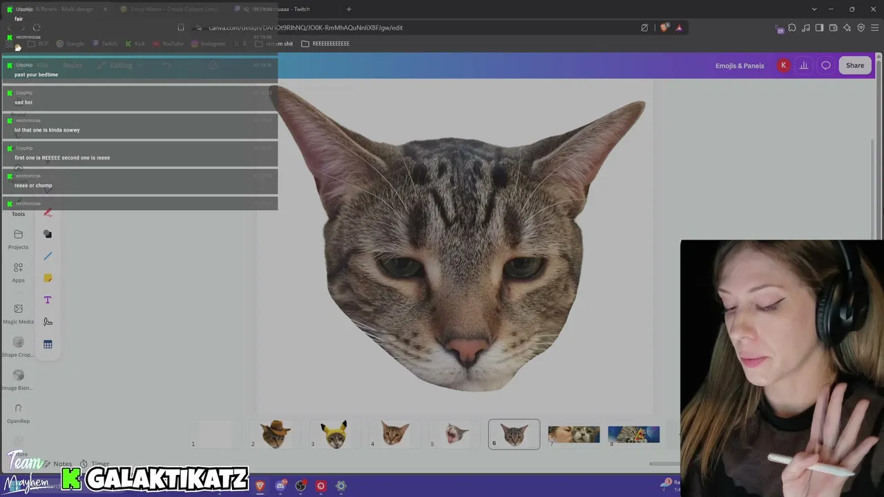Open Brave VPN shield icon
Viewport: 884px width, 497px height.
[x=861, y=28]
